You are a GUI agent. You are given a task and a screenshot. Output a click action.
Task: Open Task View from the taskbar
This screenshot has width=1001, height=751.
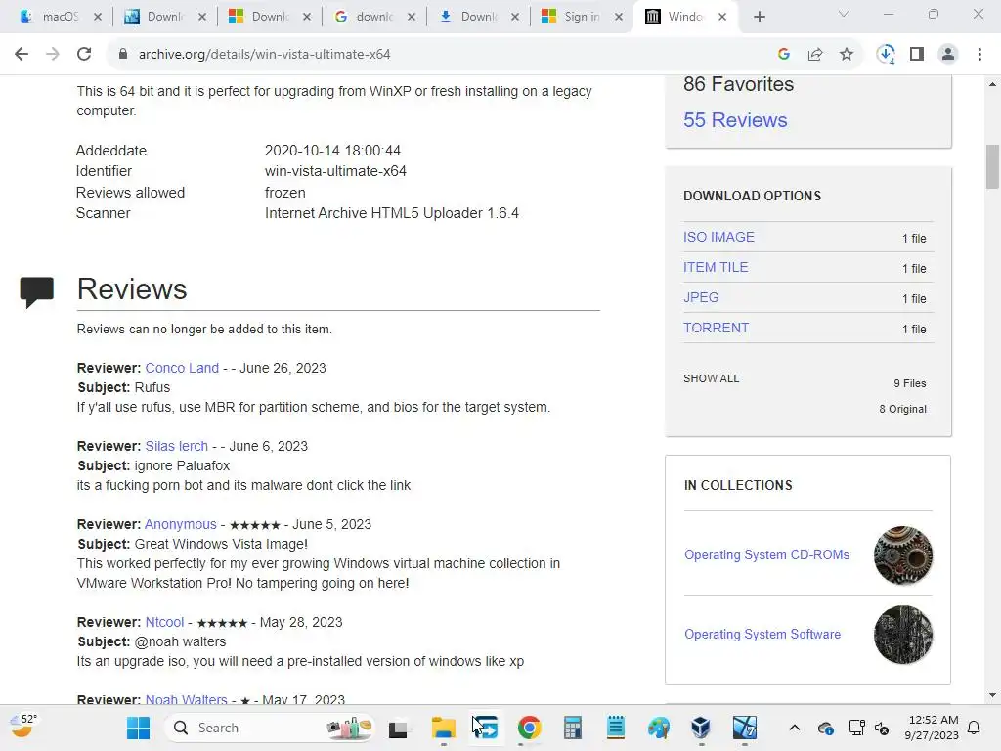398,729
